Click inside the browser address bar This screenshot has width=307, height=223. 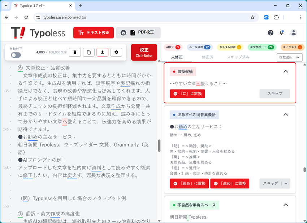[x=108, y=17]
